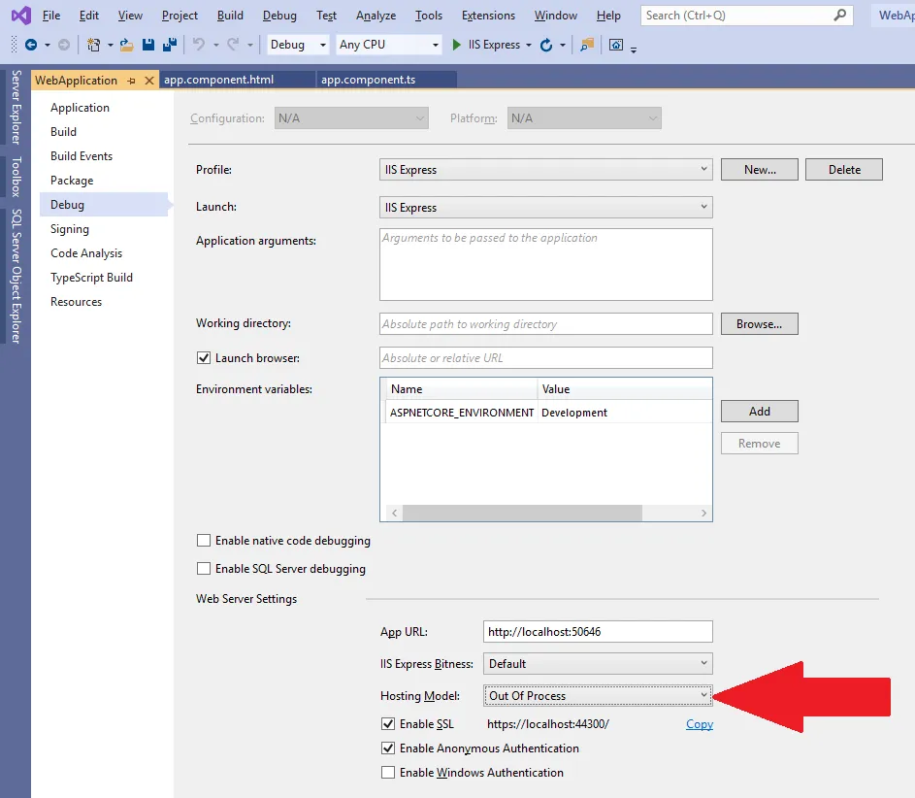Select the TypeScript Build properties page
915x798 pixels.
pos(91,278)
